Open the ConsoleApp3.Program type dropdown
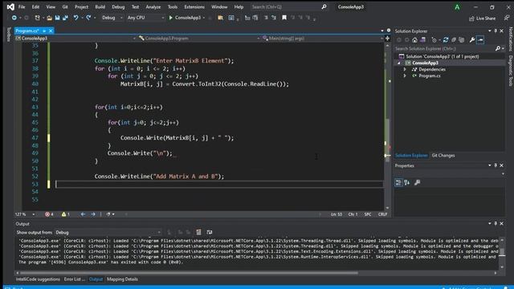 pos(198,39)
